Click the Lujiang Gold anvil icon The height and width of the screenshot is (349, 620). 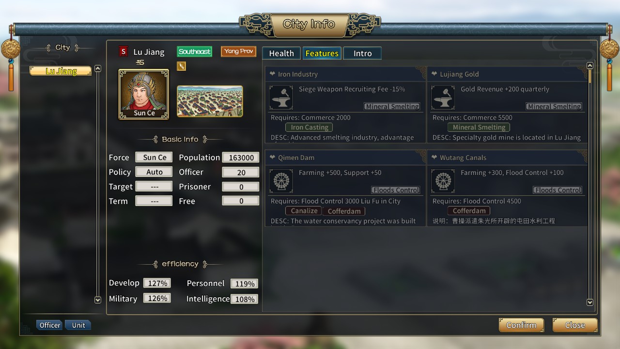point(443,97)
